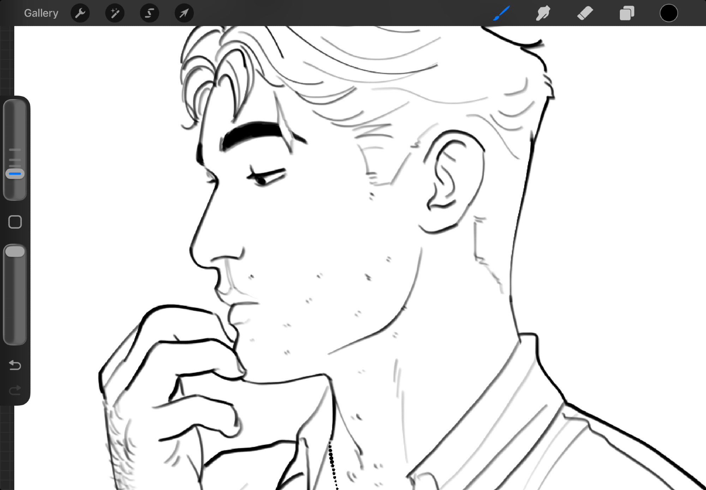Image resolution: width=706 pixels, height=490 pixels.
Task: Open the Layers panel
Action: coord(627,13)
